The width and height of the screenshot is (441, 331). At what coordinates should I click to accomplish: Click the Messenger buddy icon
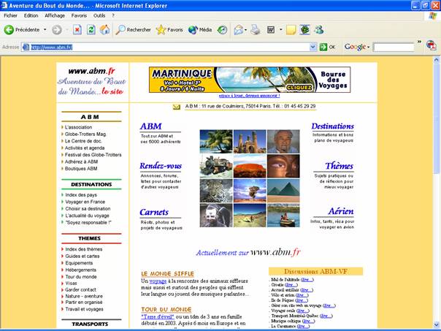(x=319, y=29)
